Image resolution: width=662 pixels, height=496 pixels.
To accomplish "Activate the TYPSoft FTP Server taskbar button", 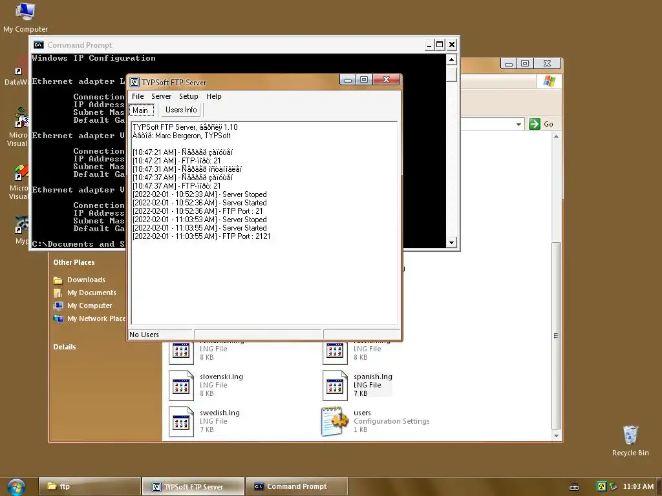I will coord(193,486).
